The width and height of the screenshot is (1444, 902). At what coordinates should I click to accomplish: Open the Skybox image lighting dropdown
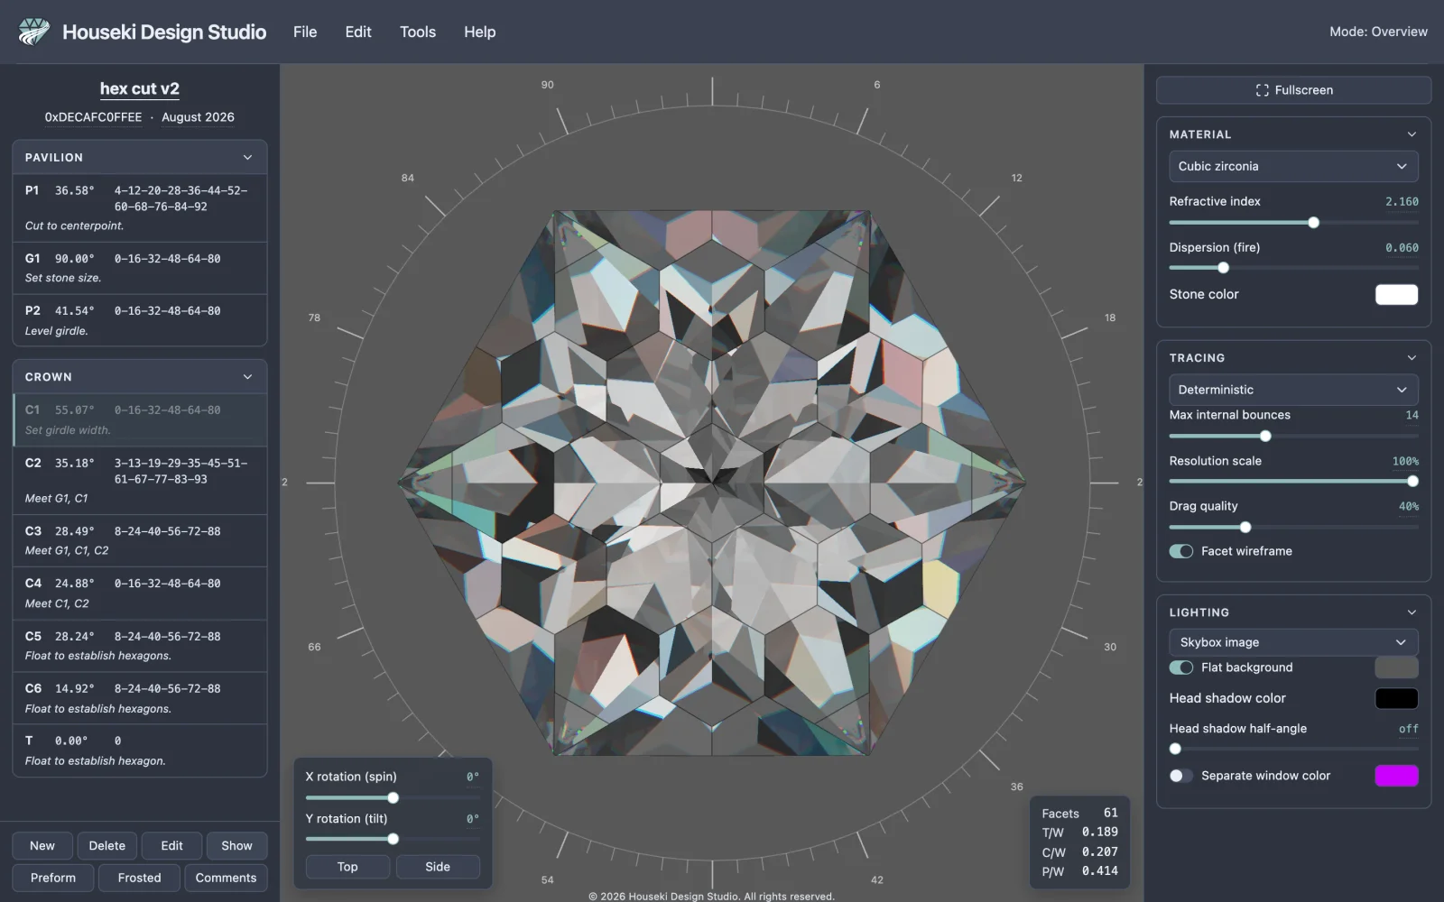pyautogui.click(x=1293, y=642)
